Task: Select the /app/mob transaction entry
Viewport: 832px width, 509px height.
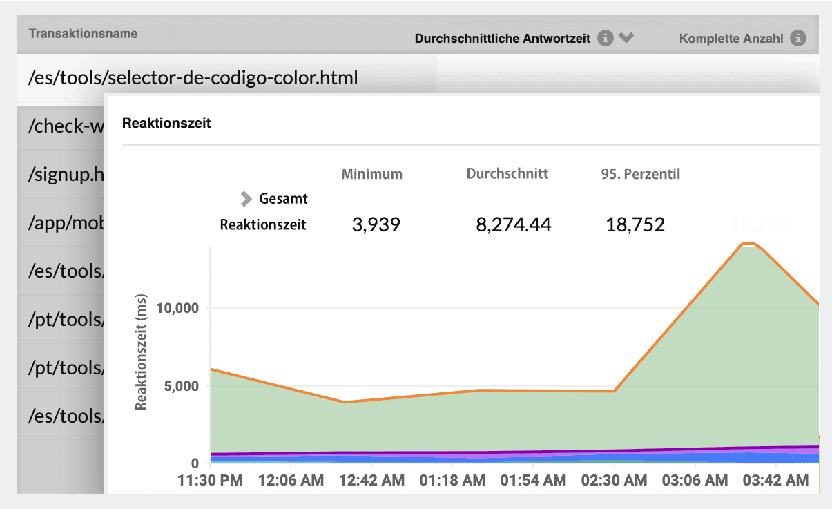Action: point(59,222)
